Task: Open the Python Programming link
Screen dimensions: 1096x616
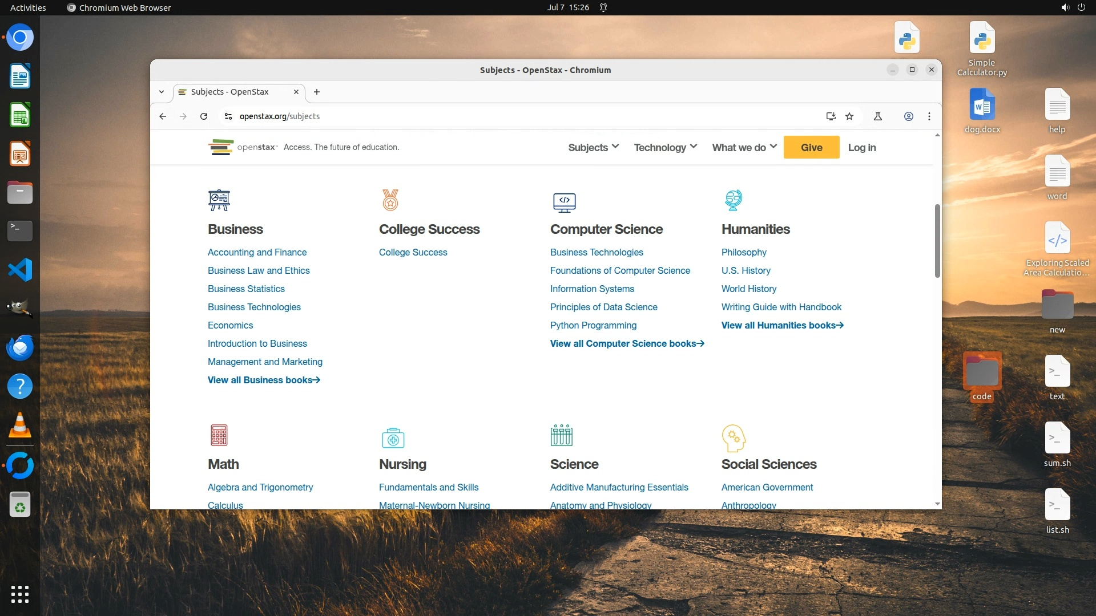Action: (593, 325)
